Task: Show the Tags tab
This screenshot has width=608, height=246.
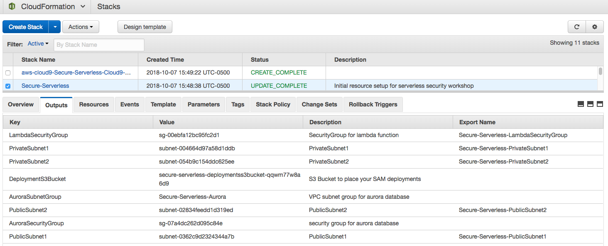Action: click(238, 104)
